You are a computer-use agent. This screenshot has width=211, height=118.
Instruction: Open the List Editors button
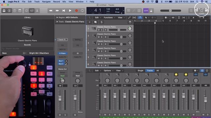(x=191, y=10)
